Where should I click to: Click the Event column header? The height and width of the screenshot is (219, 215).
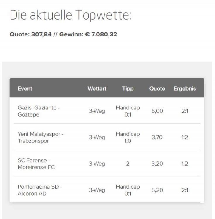[25, 88]
